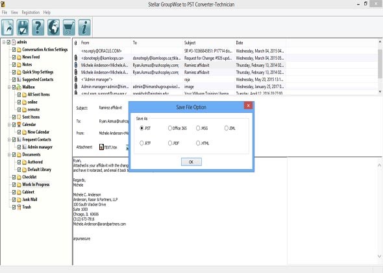Screen dimensions: 383x273
Task: Open the TEXT.htm attachment icon
Action: tap(101, 147)
